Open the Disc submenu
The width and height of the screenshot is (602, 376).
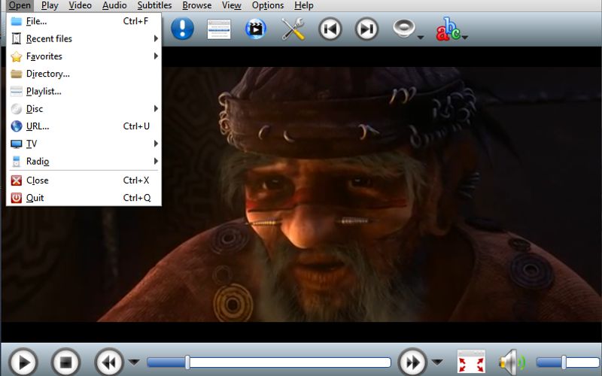(84, 108)
